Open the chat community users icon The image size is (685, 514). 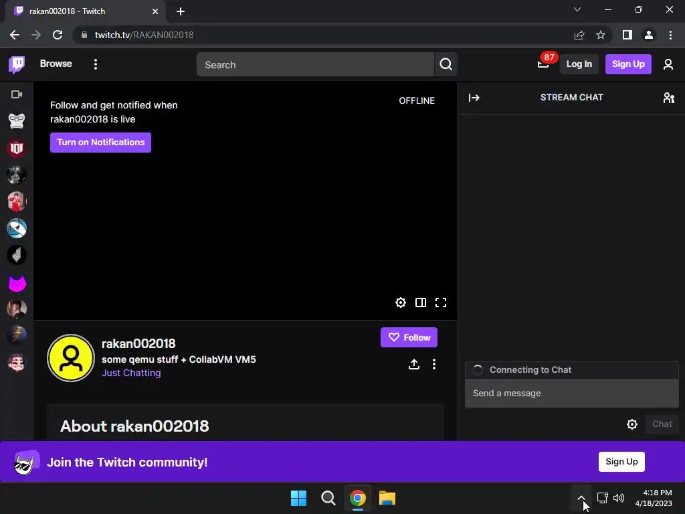point(668,98)
